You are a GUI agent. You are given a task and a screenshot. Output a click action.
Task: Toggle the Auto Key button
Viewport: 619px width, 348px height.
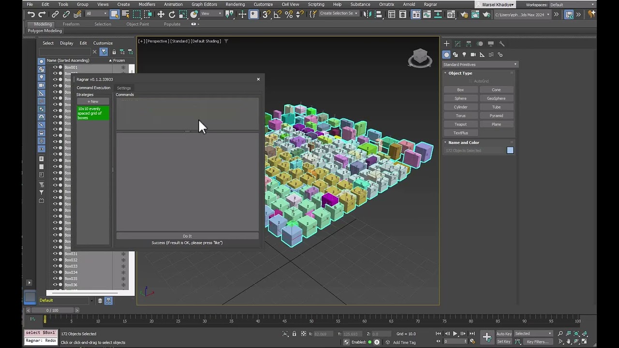tap(504, 333)
